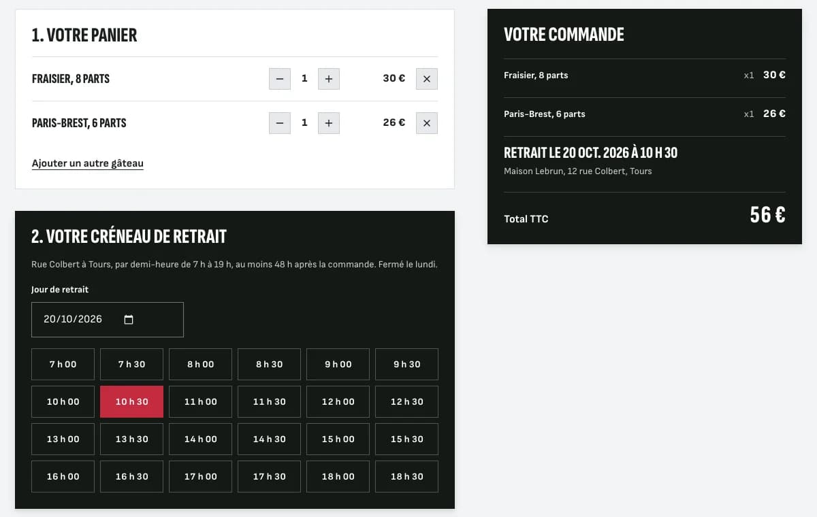817x517 pixels.
Task: Pick the 17 h 00 pickup slot
Action: coord(200,477)
